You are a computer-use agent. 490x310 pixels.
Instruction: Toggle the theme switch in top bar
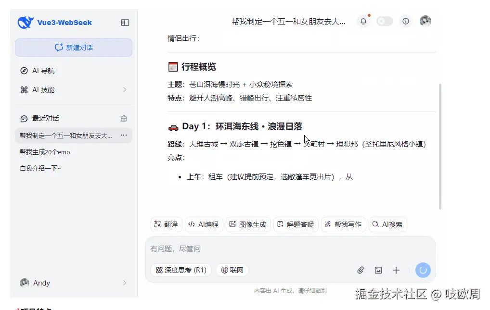[384, 21]
